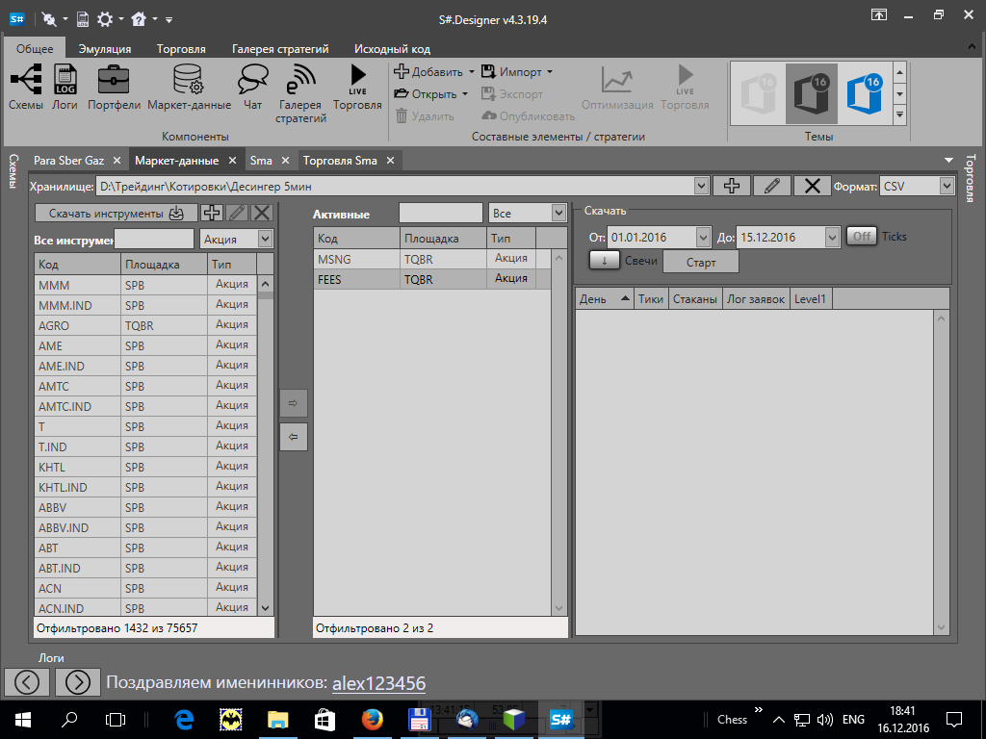Image resolution: width=986 pixels, height=739 pixels.
Task: Add new storage with plus button
Action: coord(732,186)
